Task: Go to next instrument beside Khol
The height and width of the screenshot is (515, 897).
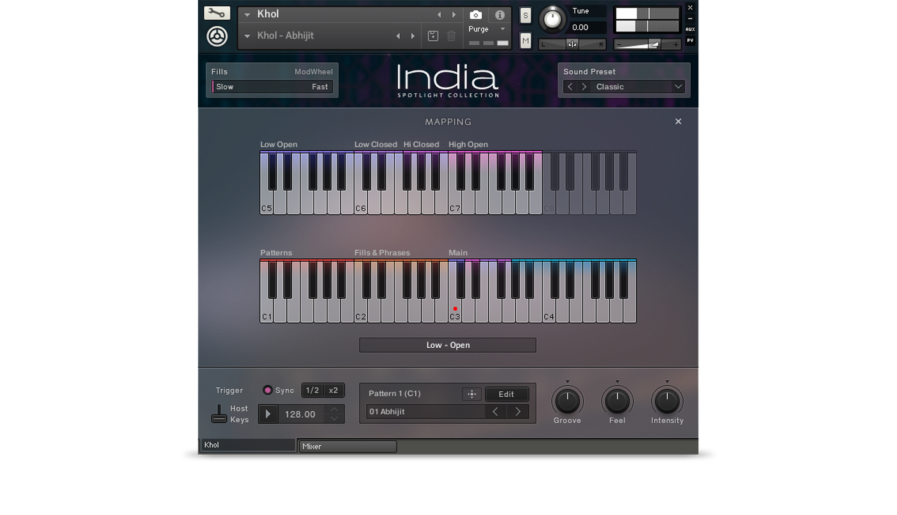Action: [454, 15]
